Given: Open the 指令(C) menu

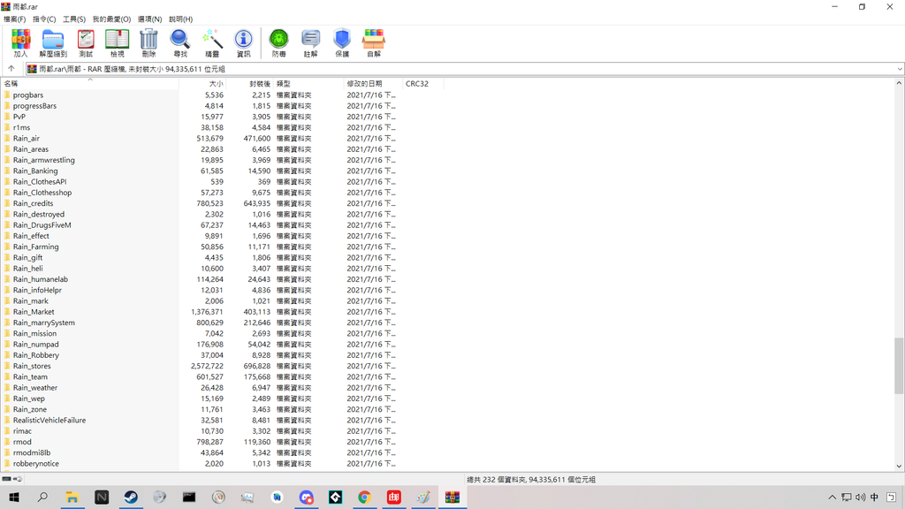Looking at the screenshot, I should 44,19.
